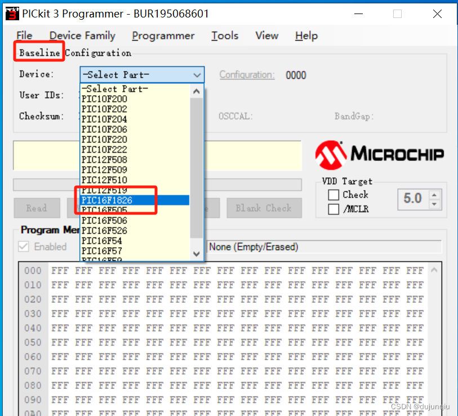The height and width of the screenshot is (416, 458).
Task: Select PIC12F510 from the device list
Action: [135, 180]
